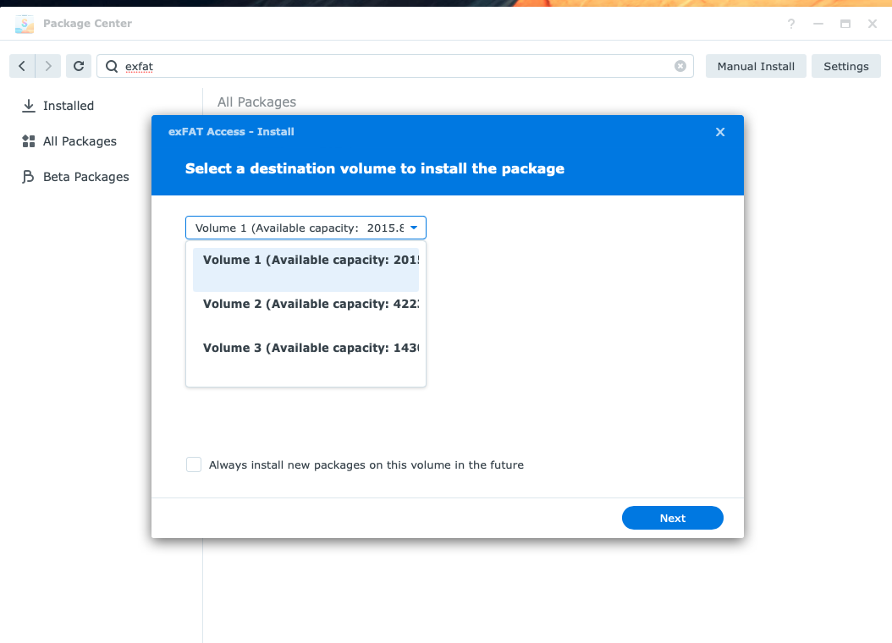Viewport: 892px width, 643px height.
Task: Focus the exfat search field
Action: [395, 66]
